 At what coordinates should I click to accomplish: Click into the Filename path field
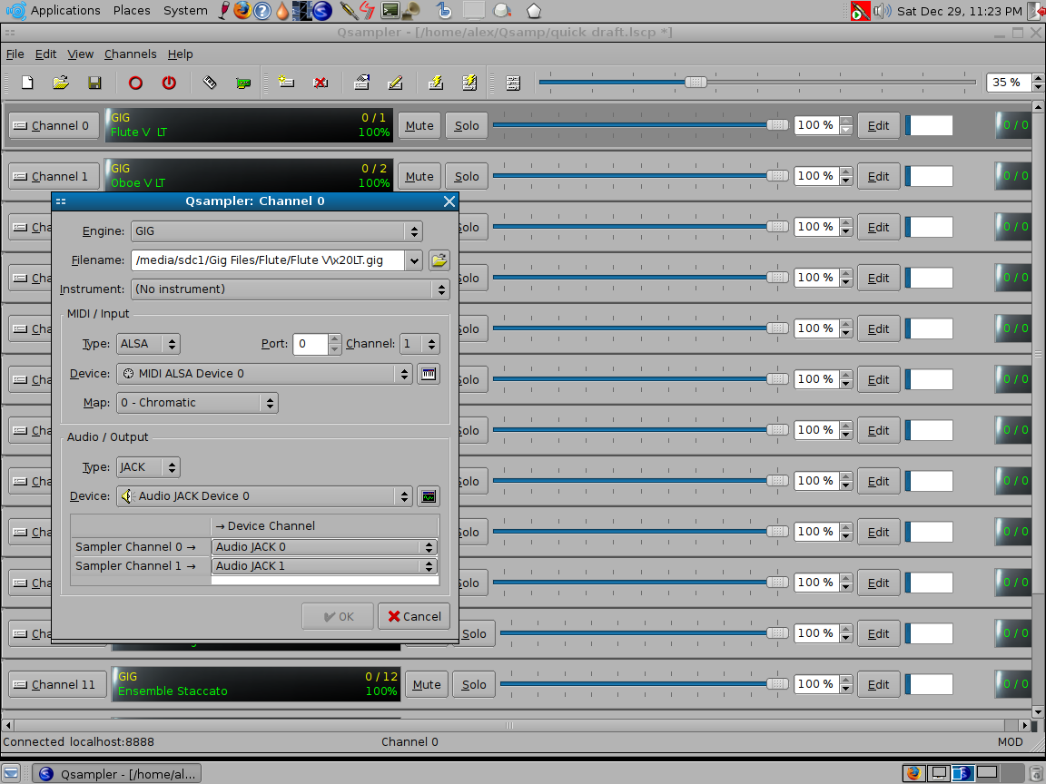click(x=268, y=260)
